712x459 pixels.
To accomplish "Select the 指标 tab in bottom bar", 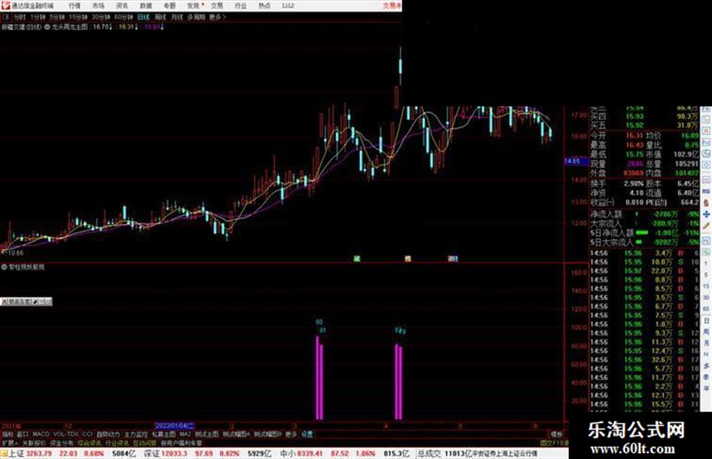I will tap(8, 434).
